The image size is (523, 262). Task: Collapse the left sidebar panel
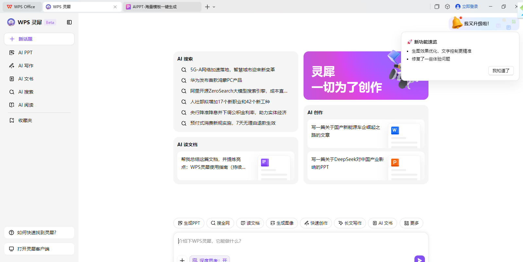click(69, 22)
